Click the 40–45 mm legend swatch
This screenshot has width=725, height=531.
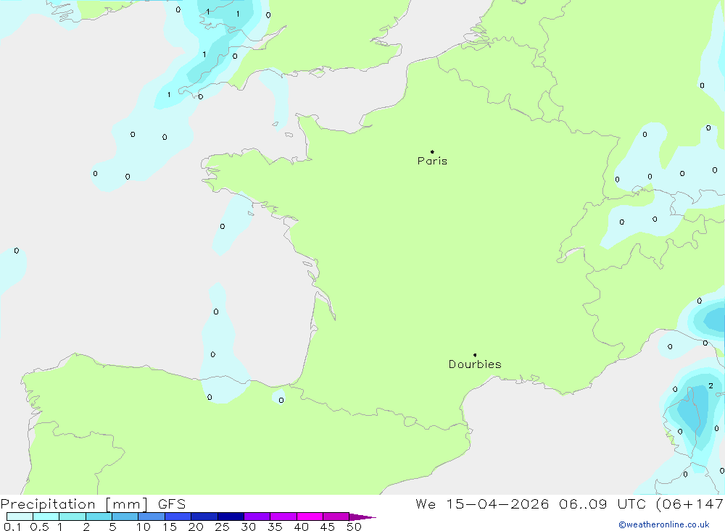(x=310, y=517)
